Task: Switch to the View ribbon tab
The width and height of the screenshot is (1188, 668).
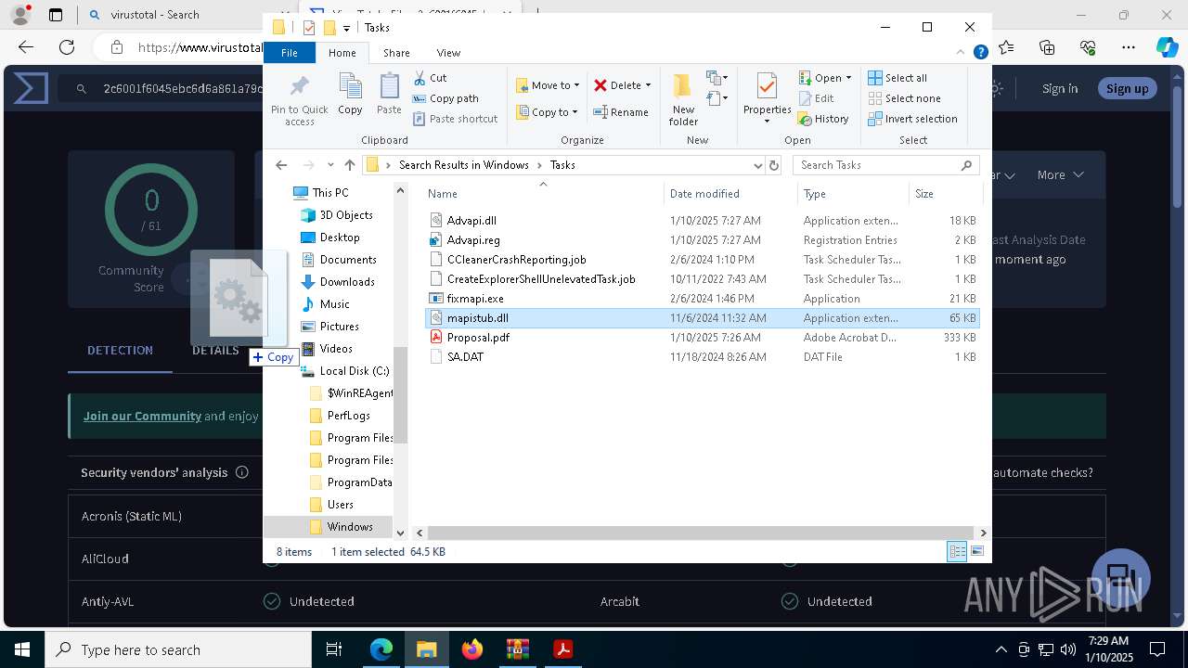Action: pos(448,53)
